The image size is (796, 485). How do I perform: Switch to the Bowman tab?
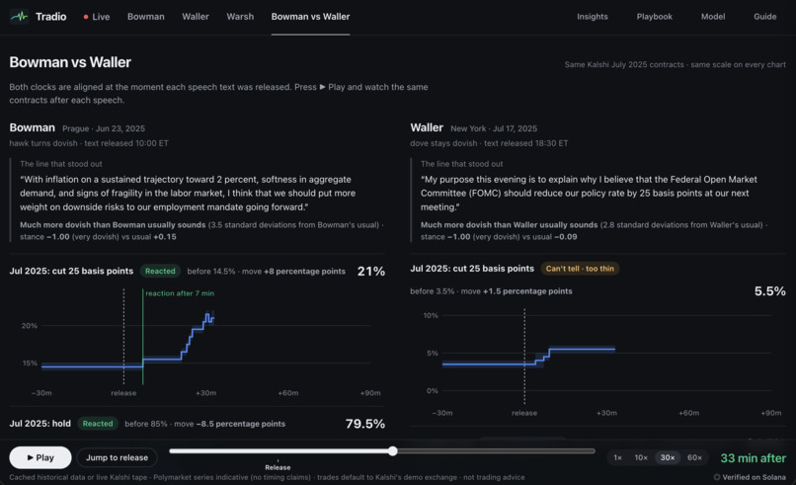point(146,17)
